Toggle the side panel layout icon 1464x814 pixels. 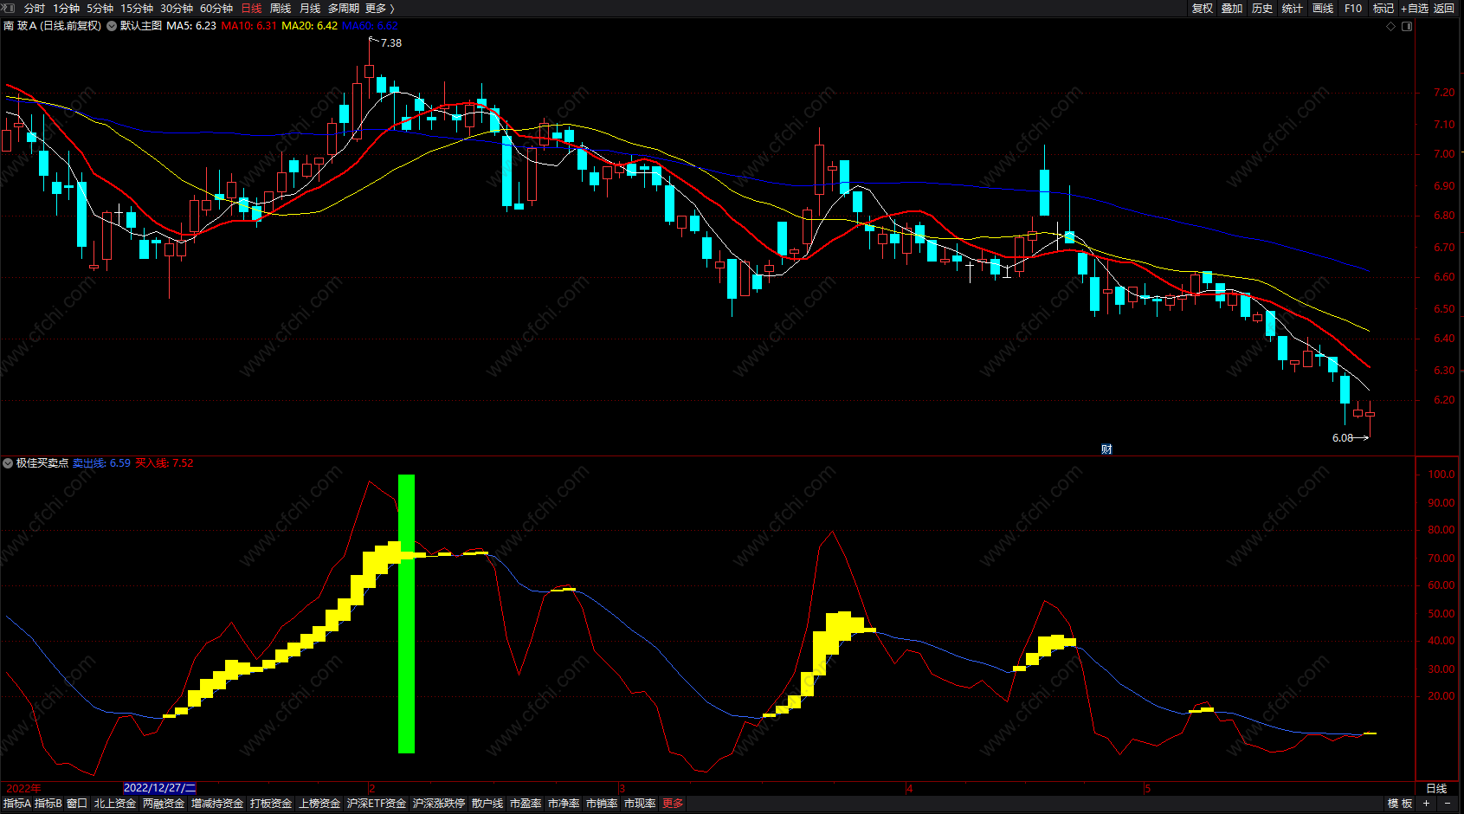(1407, 26)
